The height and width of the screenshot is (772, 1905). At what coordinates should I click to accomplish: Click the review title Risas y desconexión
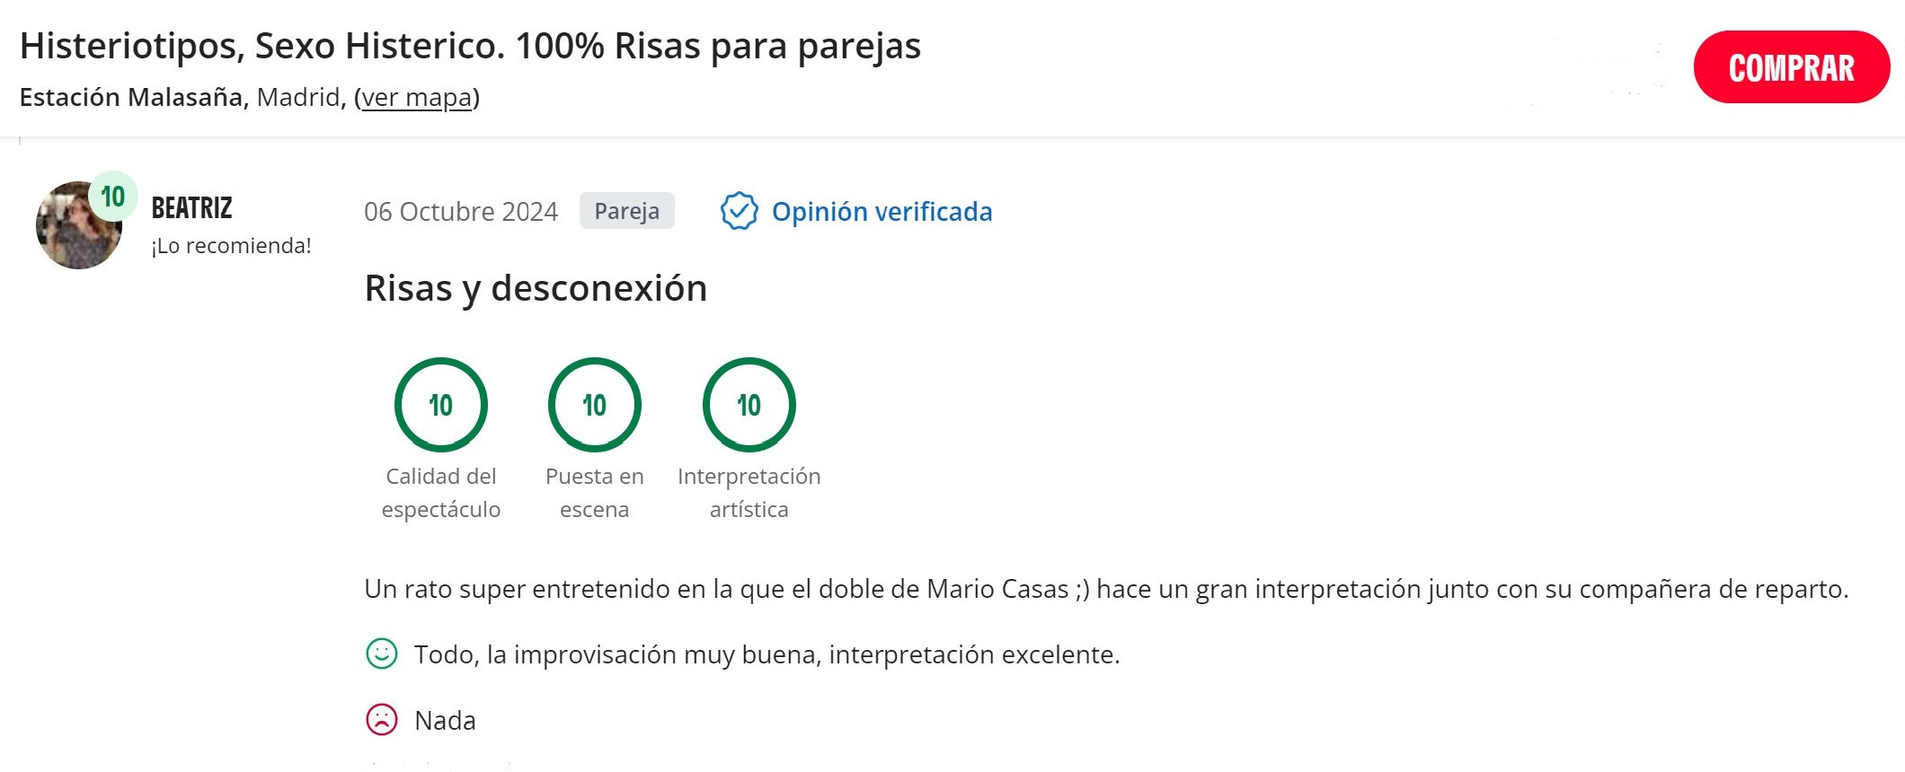(536, 288)
